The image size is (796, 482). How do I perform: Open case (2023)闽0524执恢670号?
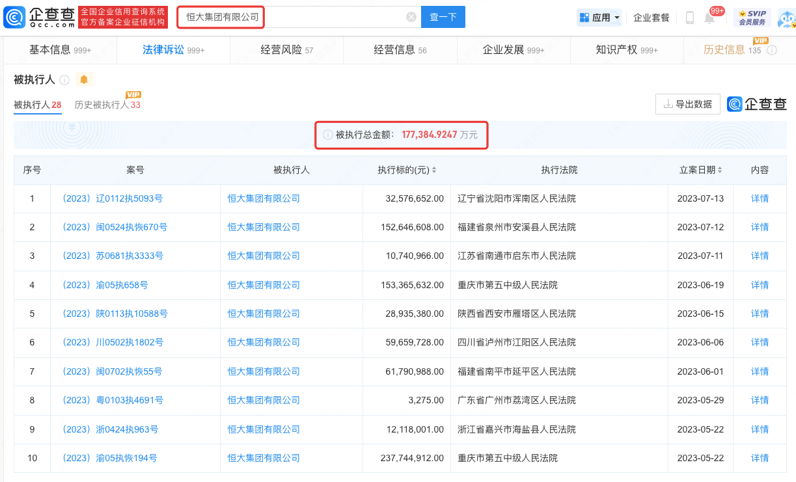[x=113, y=227]
